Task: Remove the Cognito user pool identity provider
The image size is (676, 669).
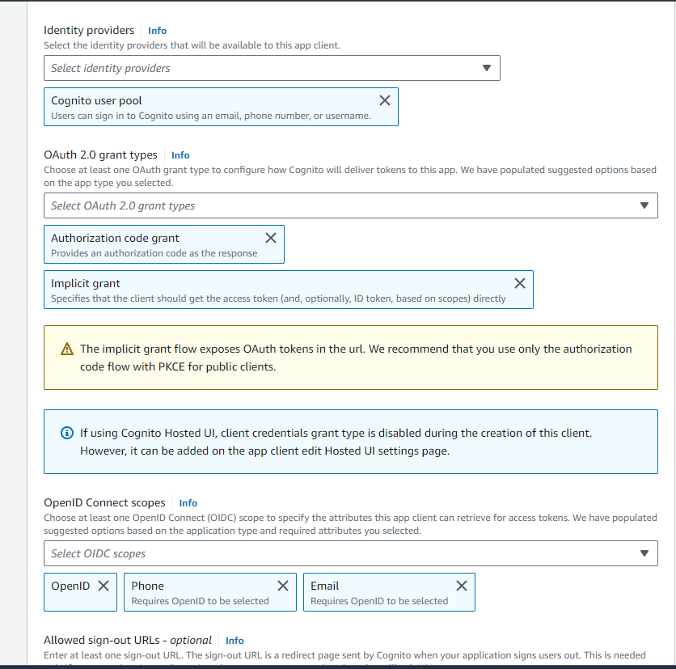Action: [385, 100]
